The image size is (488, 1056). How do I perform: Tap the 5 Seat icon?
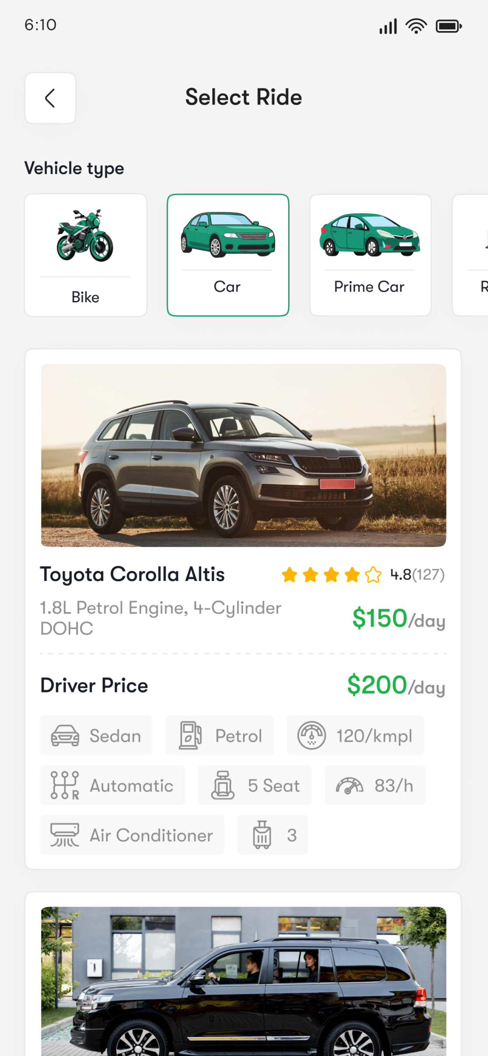[223, 785]
